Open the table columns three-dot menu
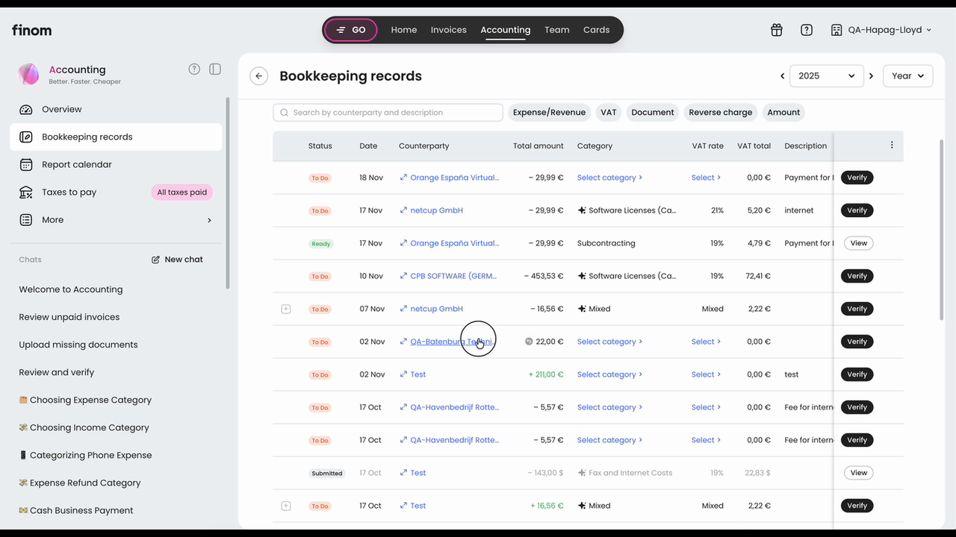 click(892, 145)
